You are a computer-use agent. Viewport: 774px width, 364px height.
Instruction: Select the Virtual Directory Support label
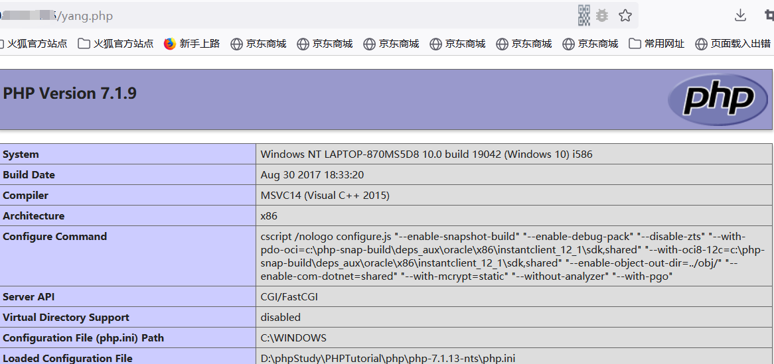click(66, 318)
